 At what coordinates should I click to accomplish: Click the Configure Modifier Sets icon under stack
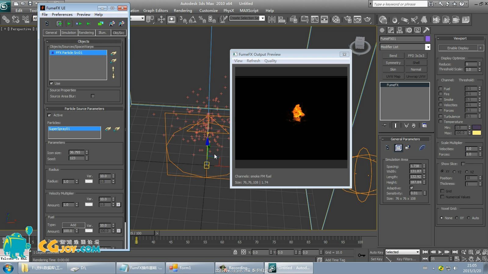coord(424,125)
